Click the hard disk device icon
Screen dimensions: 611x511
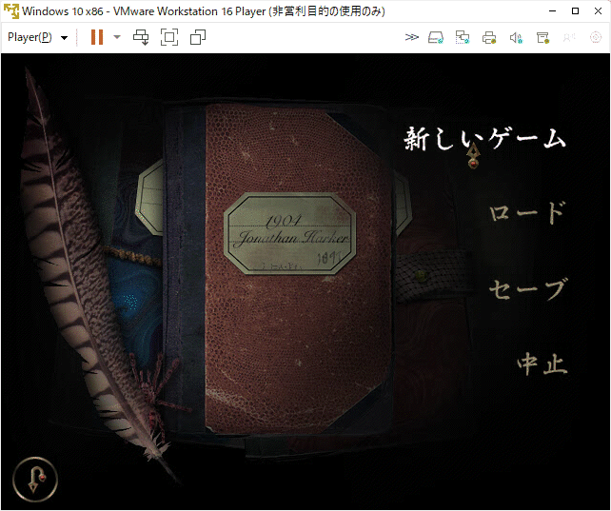click(x=436, y=37)
